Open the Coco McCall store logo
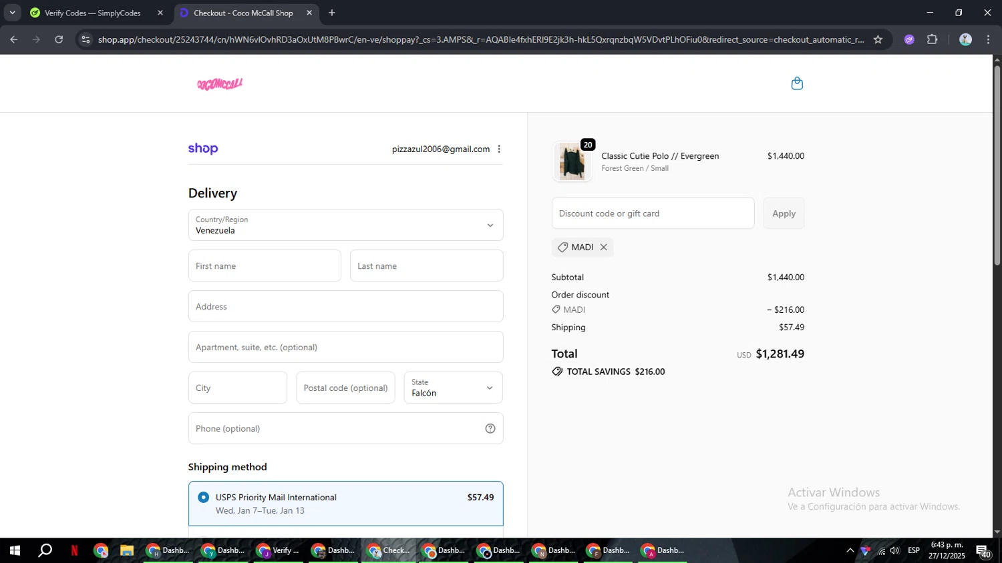 220,84
